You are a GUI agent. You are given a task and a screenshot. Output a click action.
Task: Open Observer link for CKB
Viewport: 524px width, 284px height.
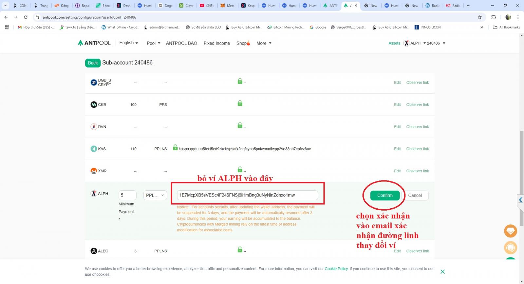418,104
